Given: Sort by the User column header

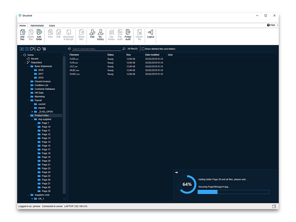Looking at the screenshot, I should click(x=182, y=55).
